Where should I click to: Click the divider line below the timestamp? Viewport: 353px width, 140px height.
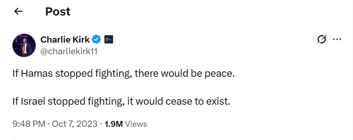177,139
